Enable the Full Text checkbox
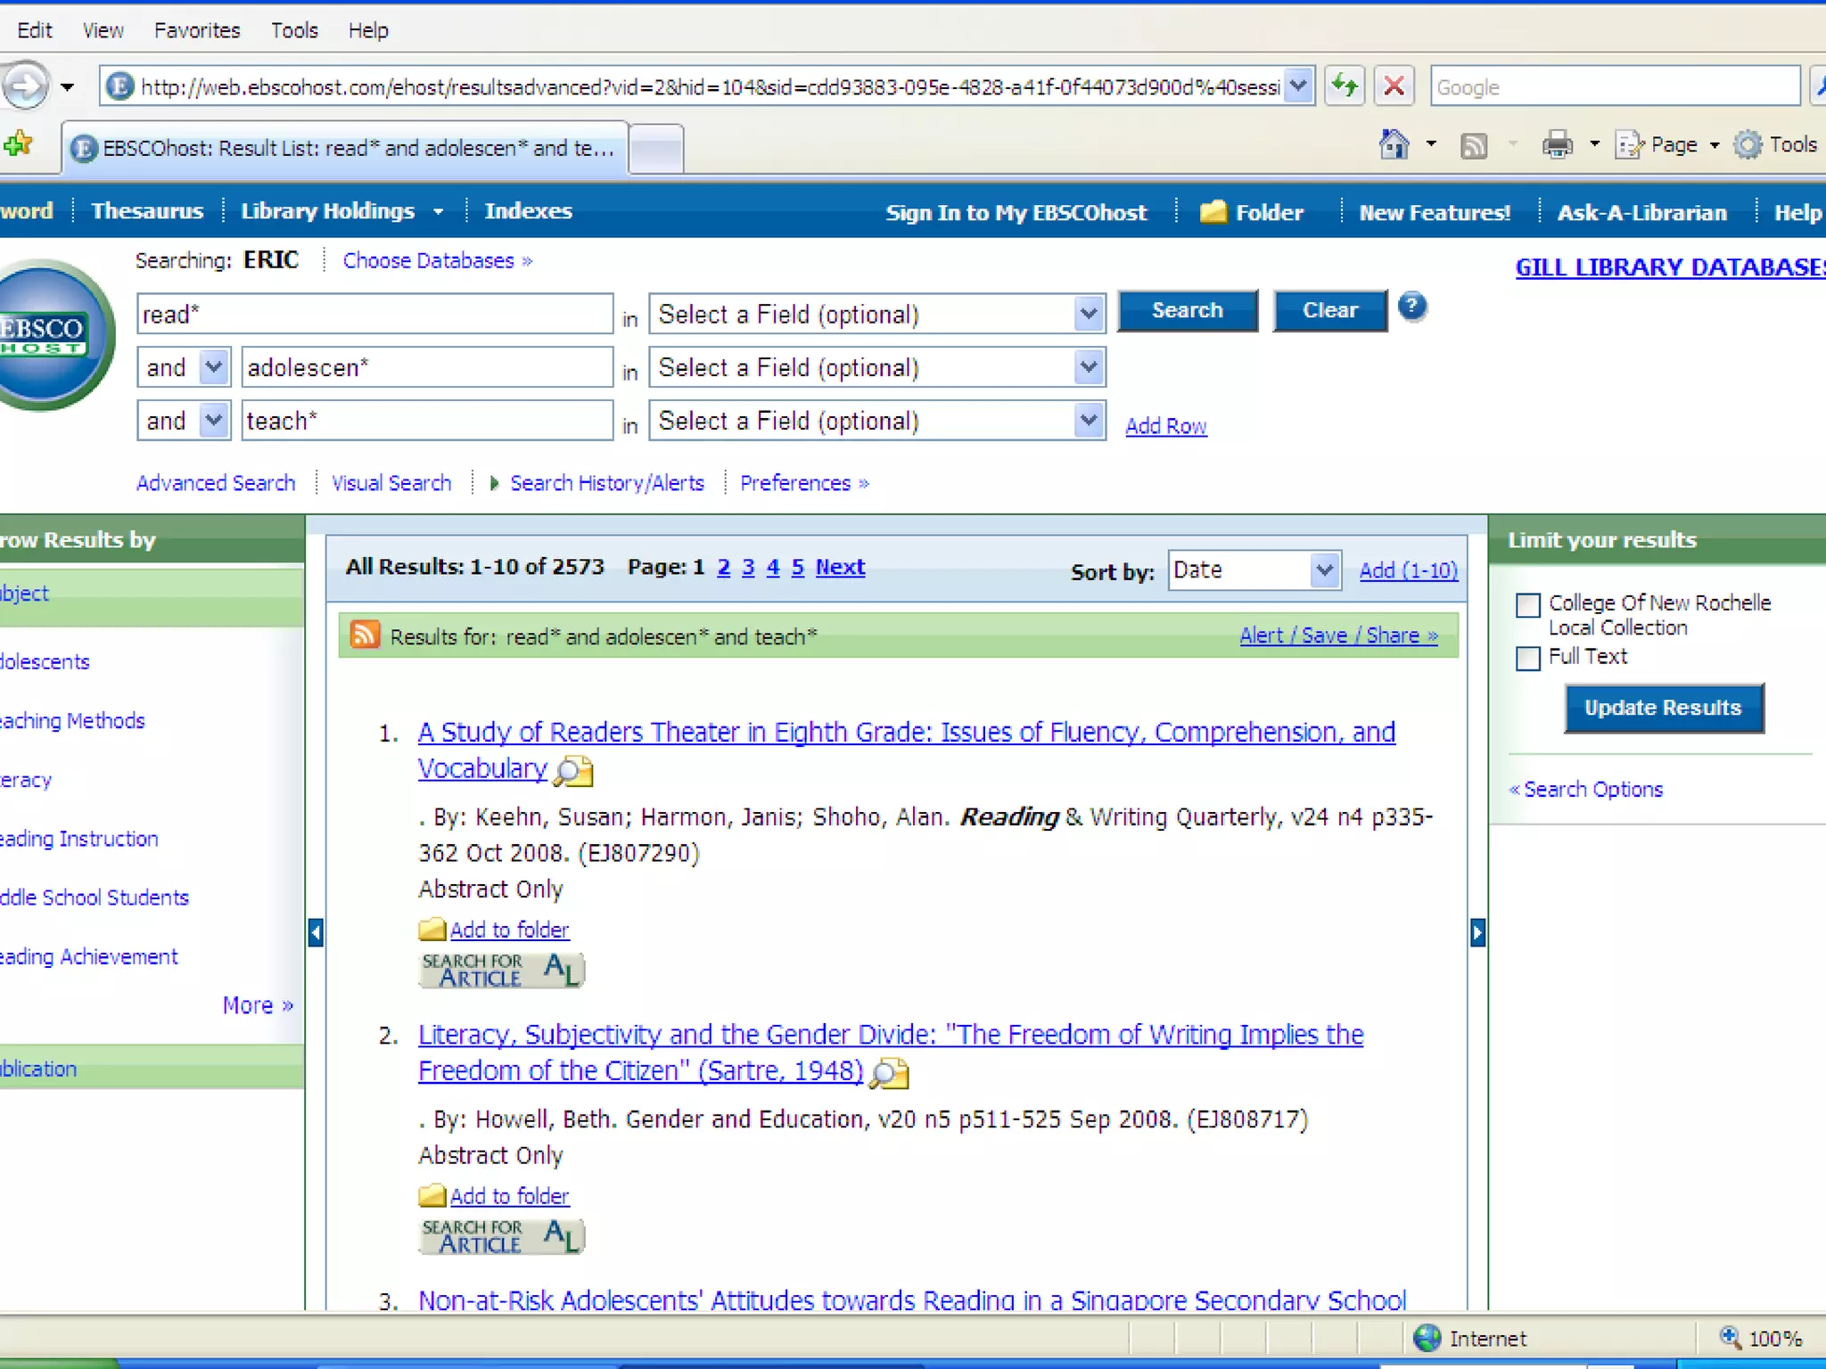Image resolution: width=1826 pixels, height=1369 pixels. coord(1527,659)
